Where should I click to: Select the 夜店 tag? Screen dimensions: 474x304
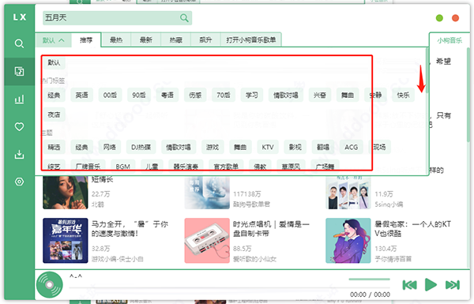[x=54, y=114]
